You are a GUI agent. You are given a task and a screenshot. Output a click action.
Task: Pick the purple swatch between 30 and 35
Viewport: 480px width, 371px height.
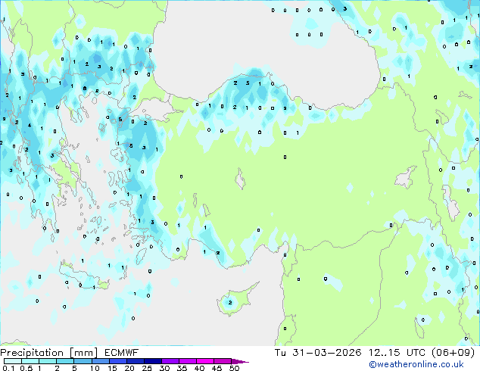point(170,361)
